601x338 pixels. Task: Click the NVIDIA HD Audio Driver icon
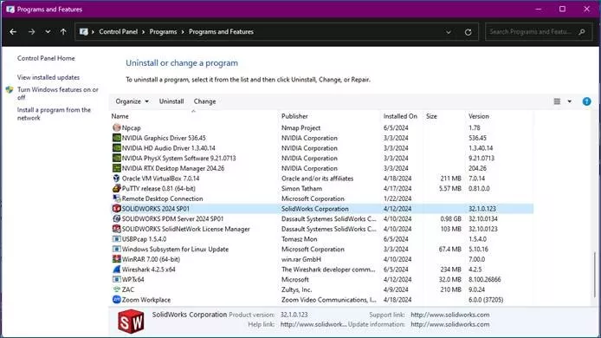pos(117,147)
